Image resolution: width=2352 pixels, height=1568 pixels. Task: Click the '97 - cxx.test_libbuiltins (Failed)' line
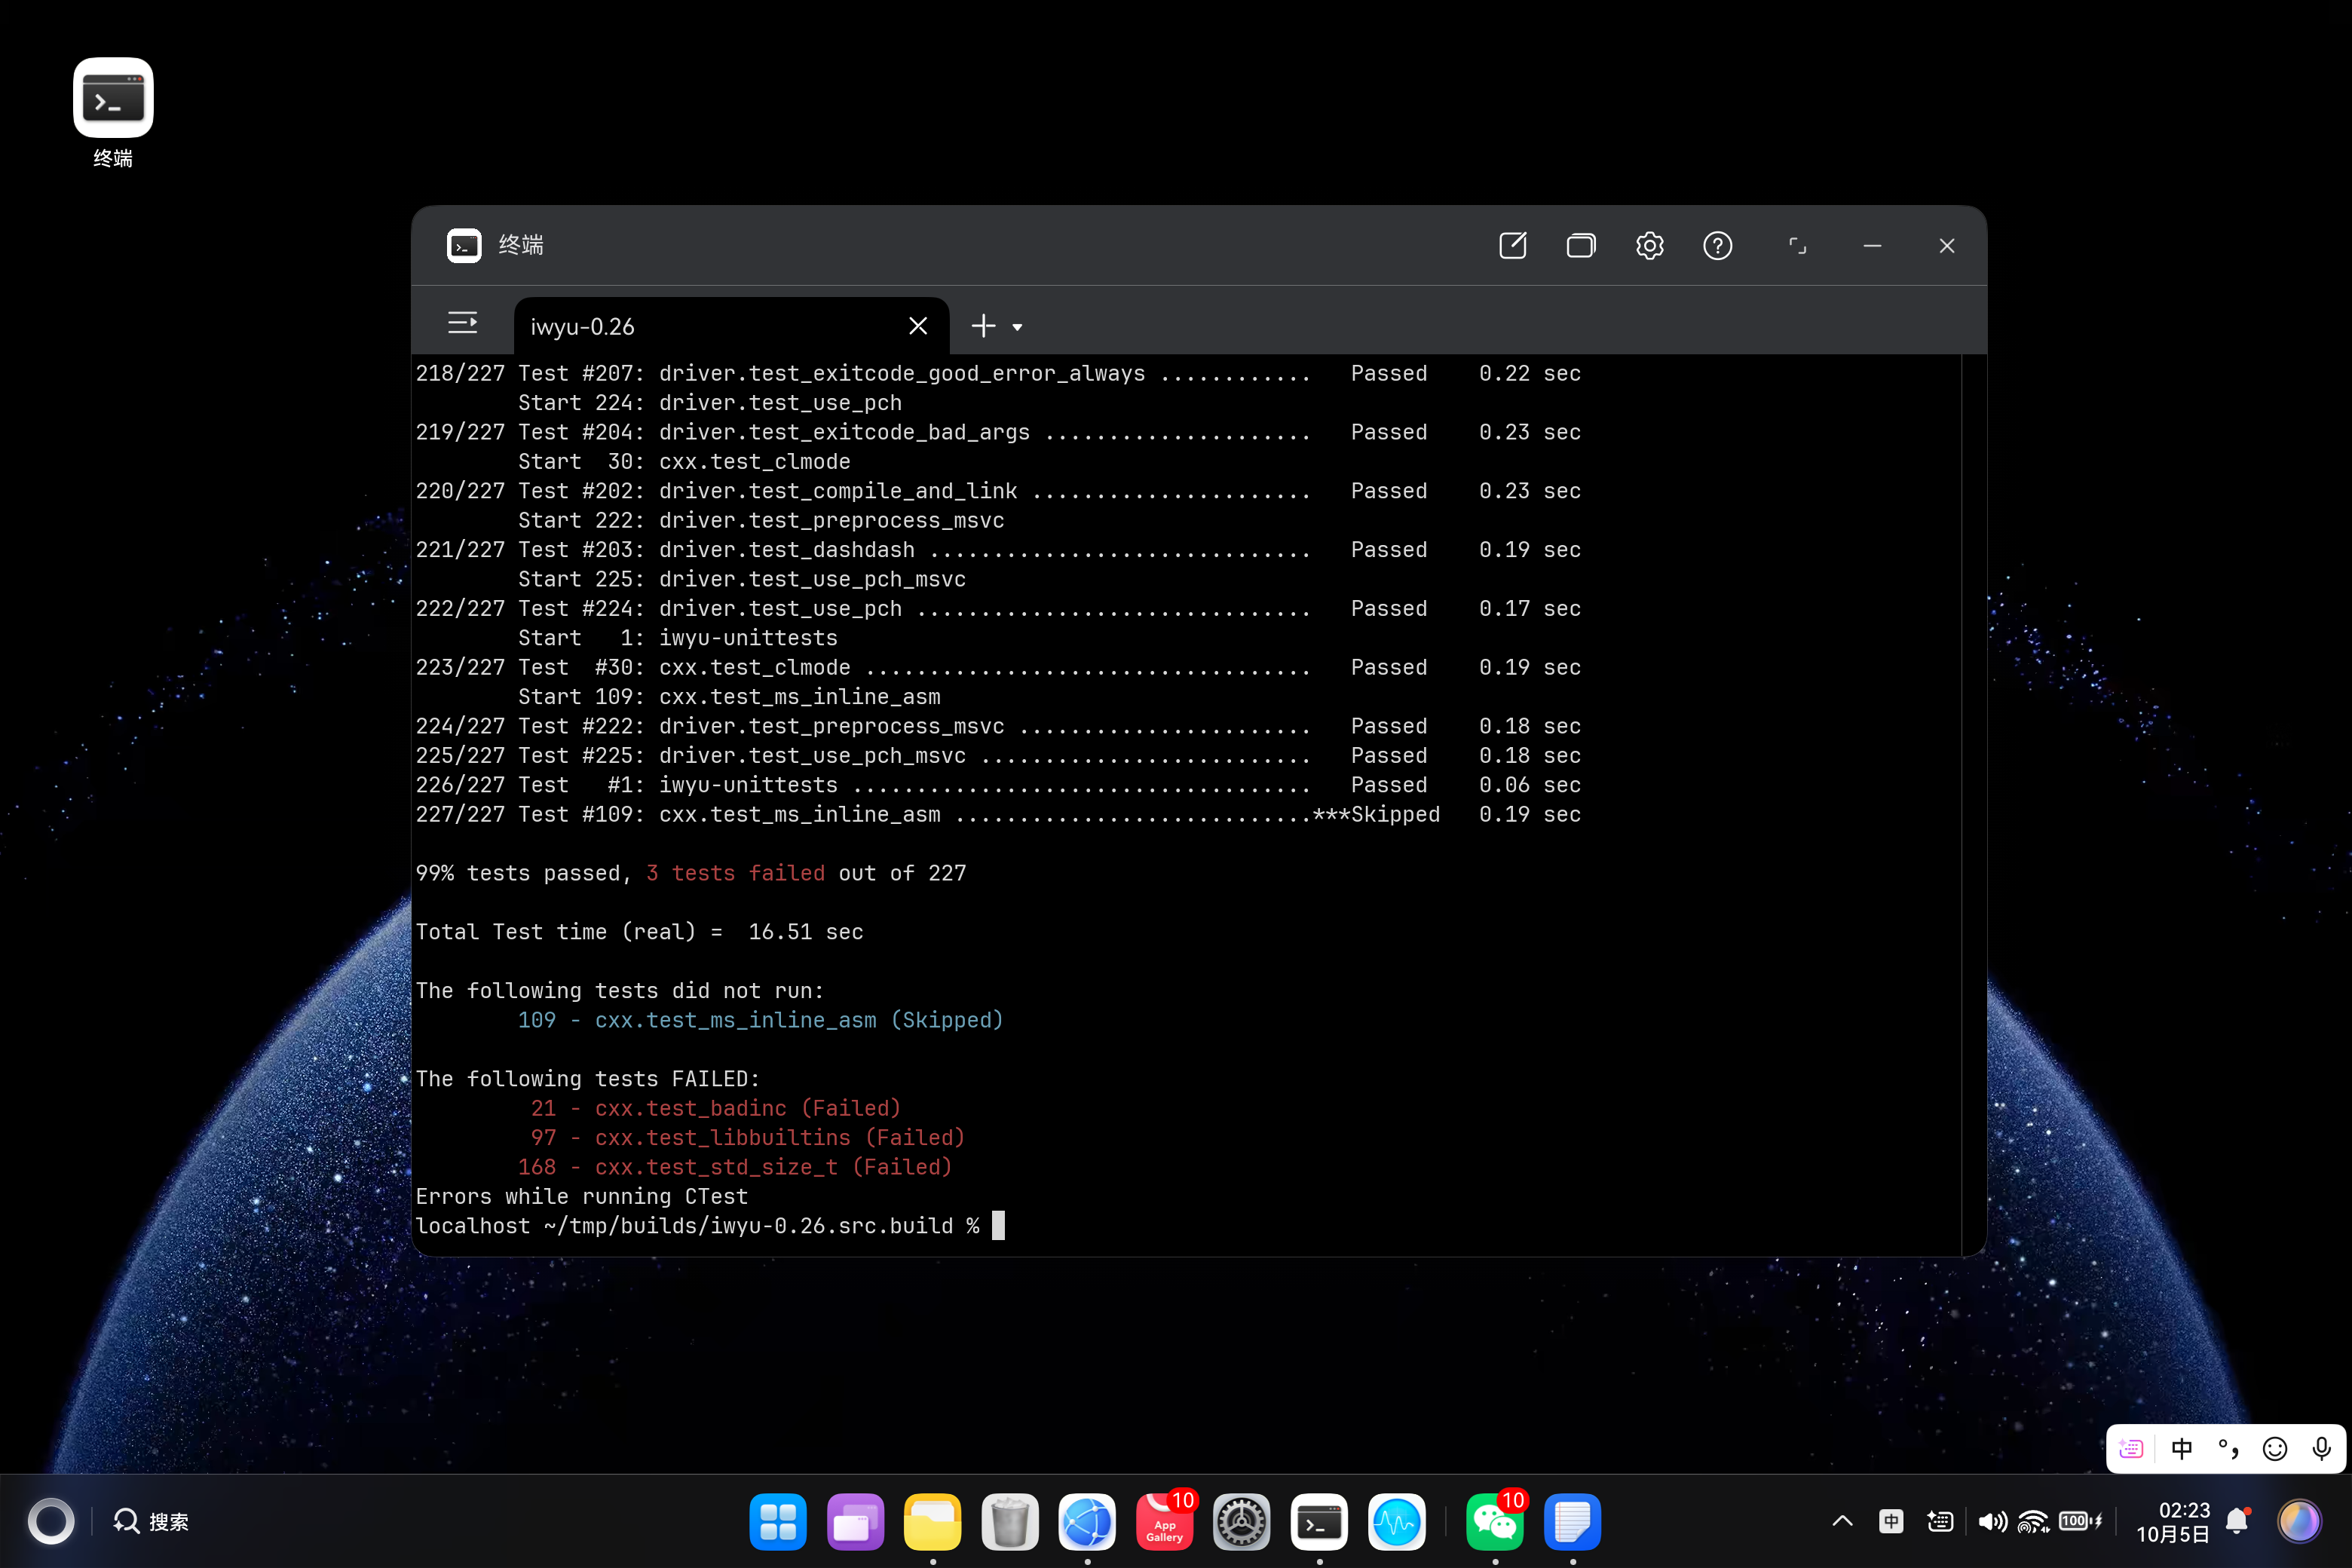click(x=747, y=1137)
